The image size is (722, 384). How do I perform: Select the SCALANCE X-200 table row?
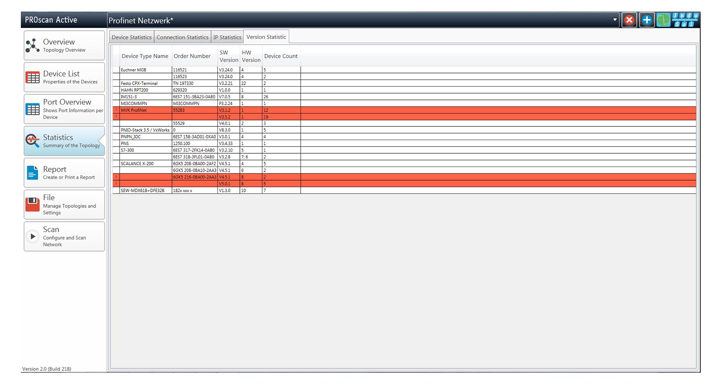[x=137, y=164]
